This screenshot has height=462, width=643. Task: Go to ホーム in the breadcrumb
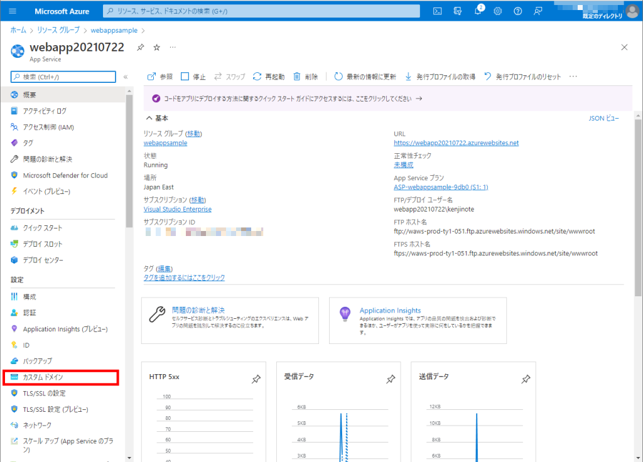click(x=18, y=30)
